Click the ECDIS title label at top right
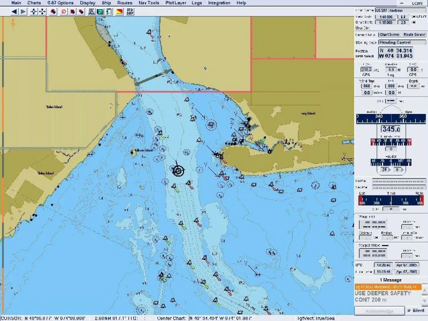Screen dimensions: 428x321 coord(417,3)
